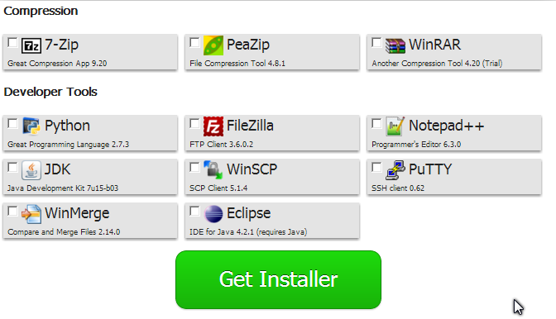The image size is (556, 319).
Task: Click 'SCP Client 5.1.4' description
Action: pos(218,188)
